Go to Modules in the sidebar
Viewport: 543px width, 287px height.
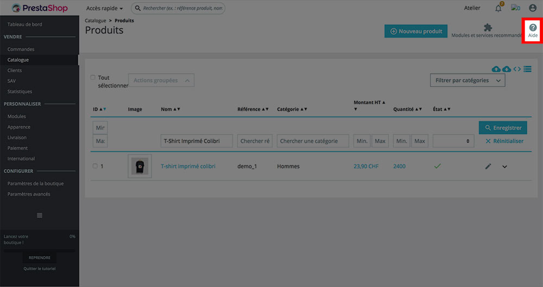pos(16,116)
